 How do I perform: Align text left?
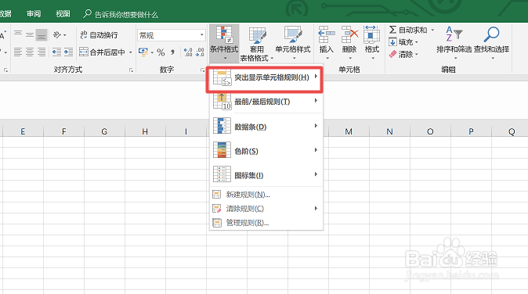(x=18, y=52)
